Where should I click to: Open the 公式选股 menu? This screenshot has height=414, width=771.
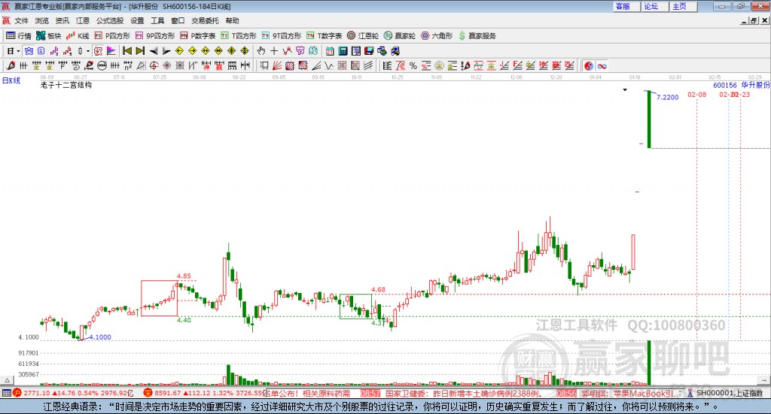pos(110,20)
